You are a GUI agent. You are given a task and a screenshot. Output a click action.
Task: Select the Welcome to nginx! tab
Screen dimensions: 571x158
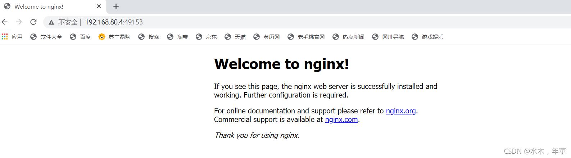(x=53, y=6)
